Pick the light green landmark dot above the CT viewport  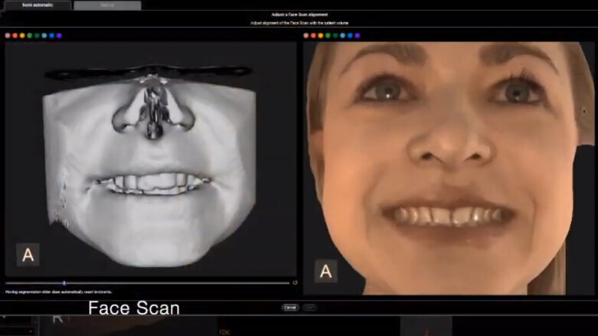[x=29, y=35]
